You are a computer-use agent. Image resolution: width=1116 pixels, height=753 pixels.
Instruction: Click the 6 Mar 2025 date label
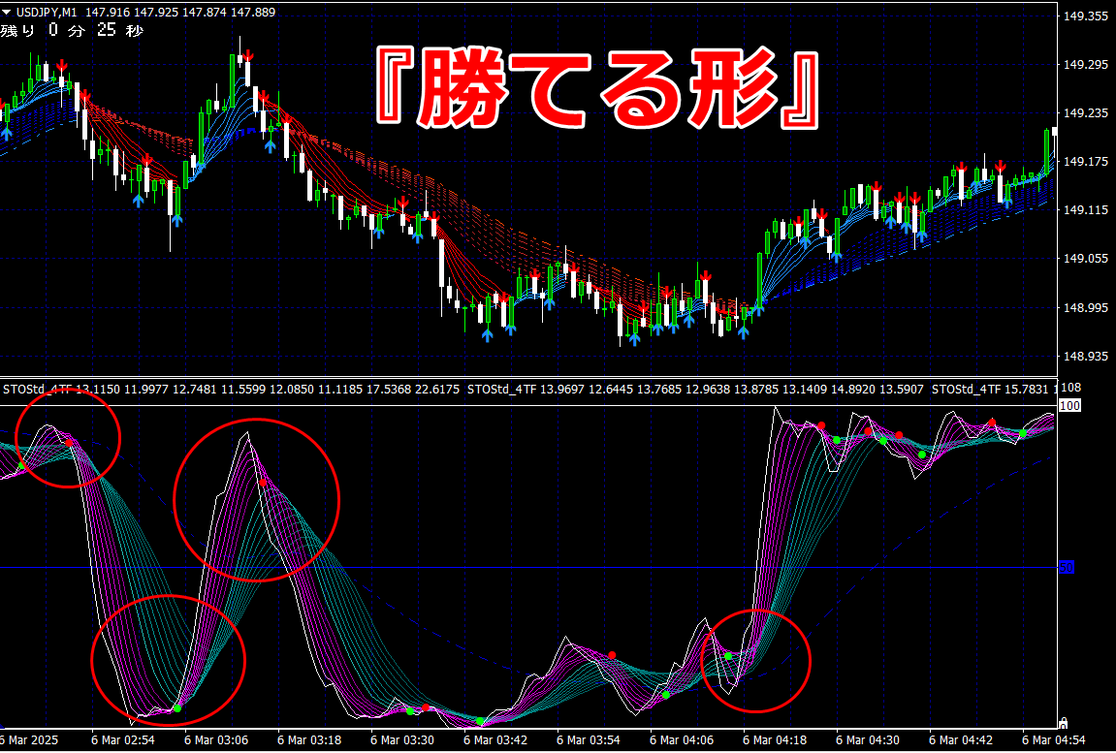pyautogui.click(x=27, y=740)
